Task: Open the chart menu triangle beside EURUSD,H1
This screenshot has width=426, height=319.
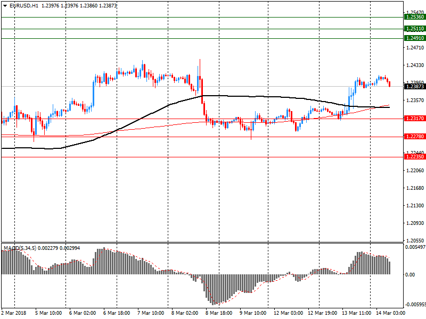Action: point(5,6)
